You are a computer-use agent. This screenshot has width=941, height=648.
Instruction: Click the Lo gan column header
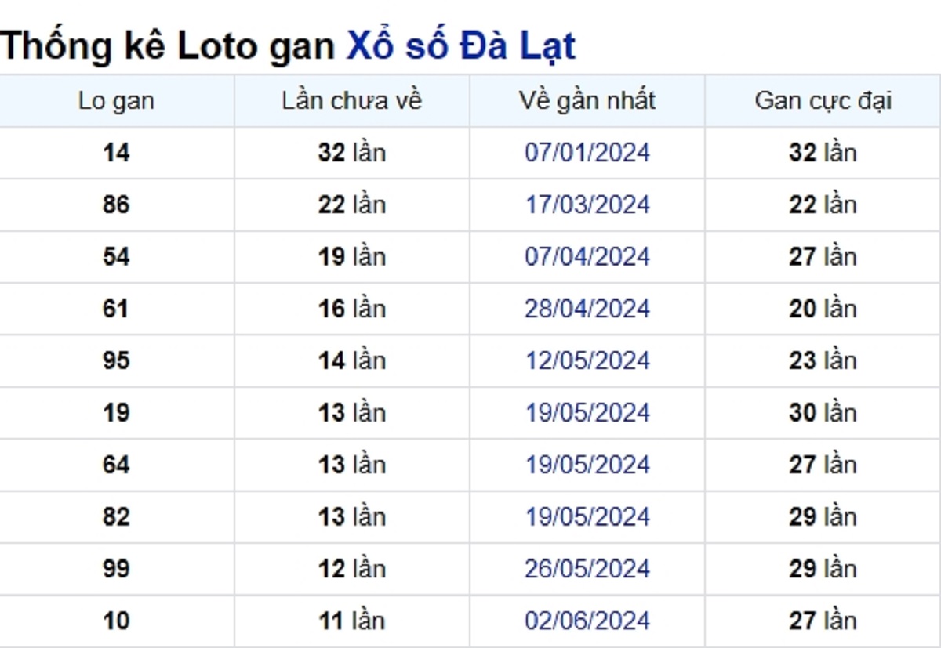[x=116, y=101]
